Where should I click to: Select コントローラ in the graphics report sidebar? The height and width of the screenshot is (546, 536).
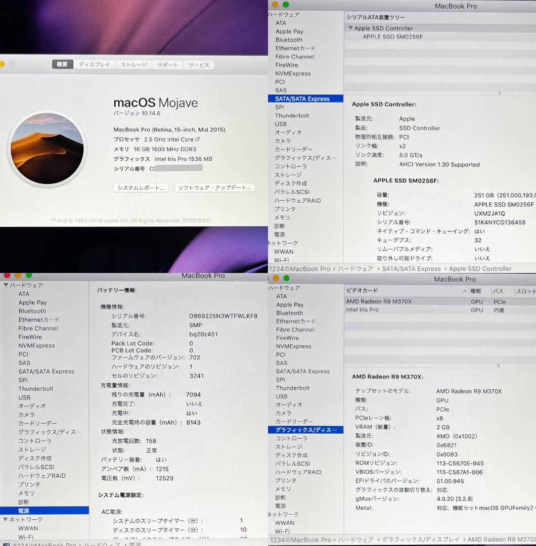pos(291,438)
